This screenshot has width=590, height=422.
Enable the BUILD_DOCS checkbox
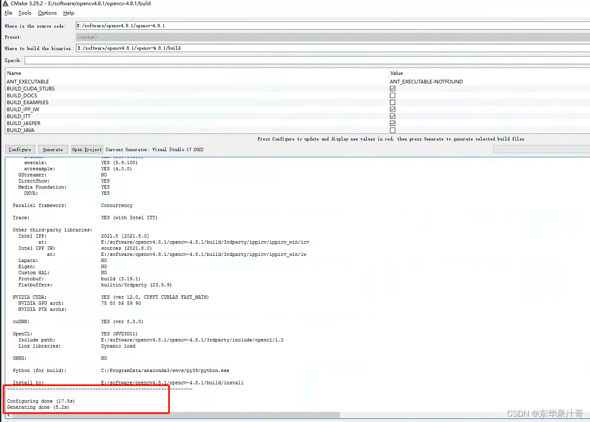tap(393, 95)
